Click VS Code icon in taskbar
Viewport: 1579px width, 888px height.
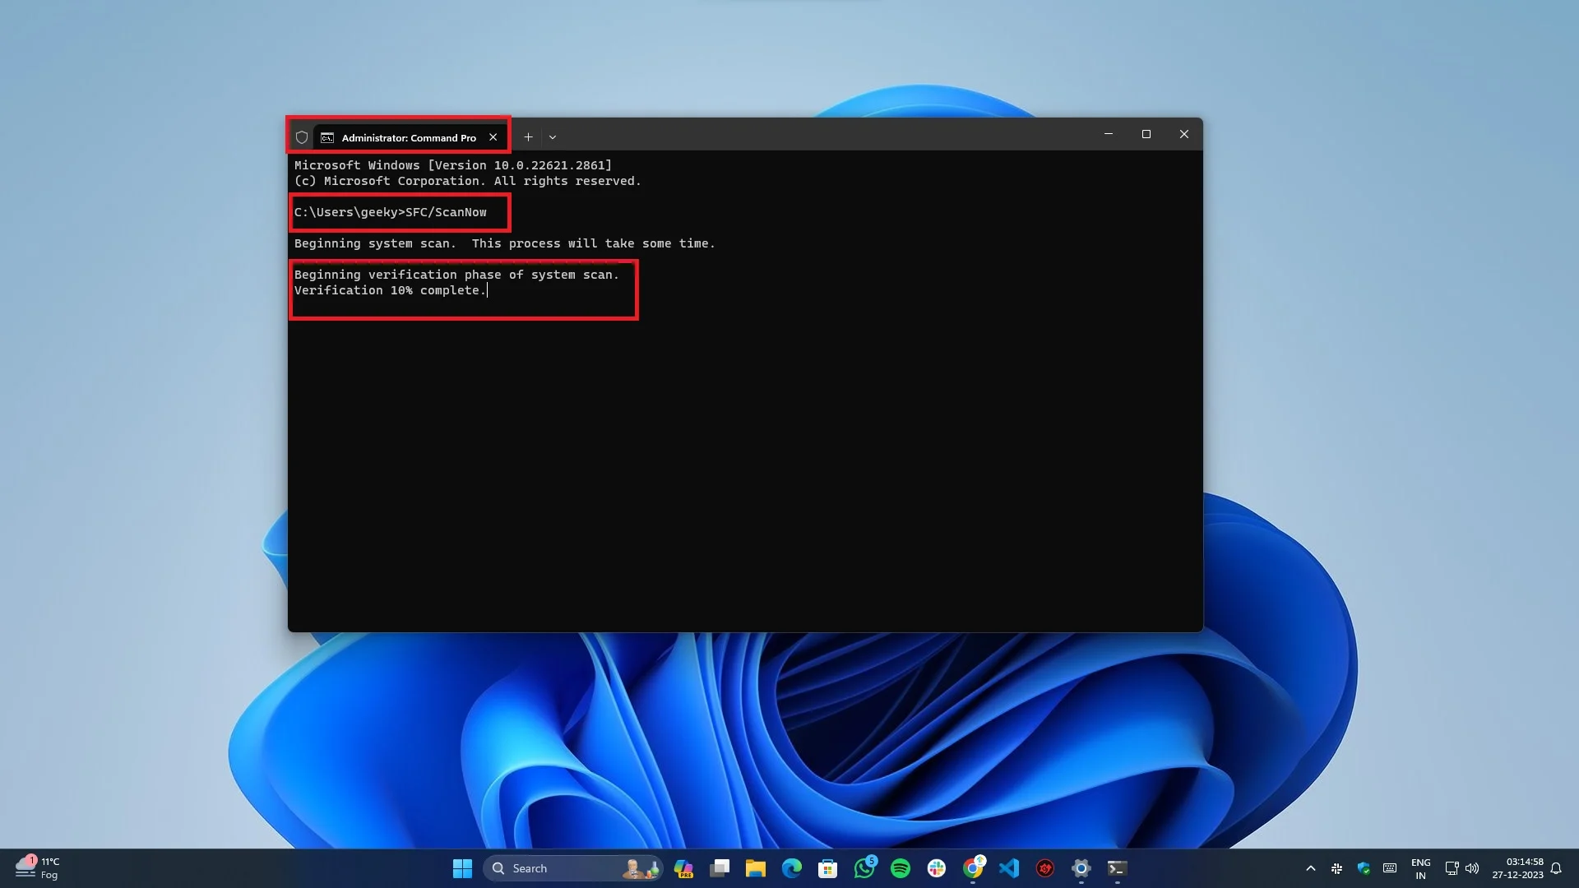1008,867
